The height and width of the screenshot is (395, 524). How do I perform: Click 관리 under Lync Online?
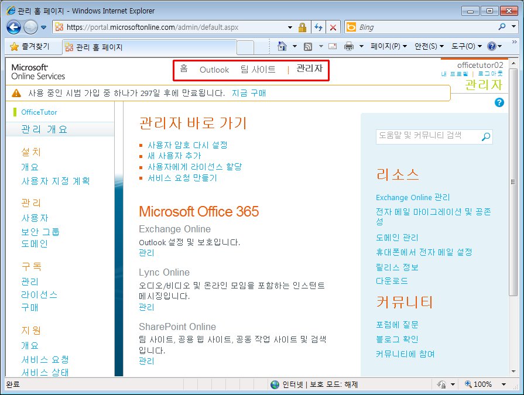(146, 307)
